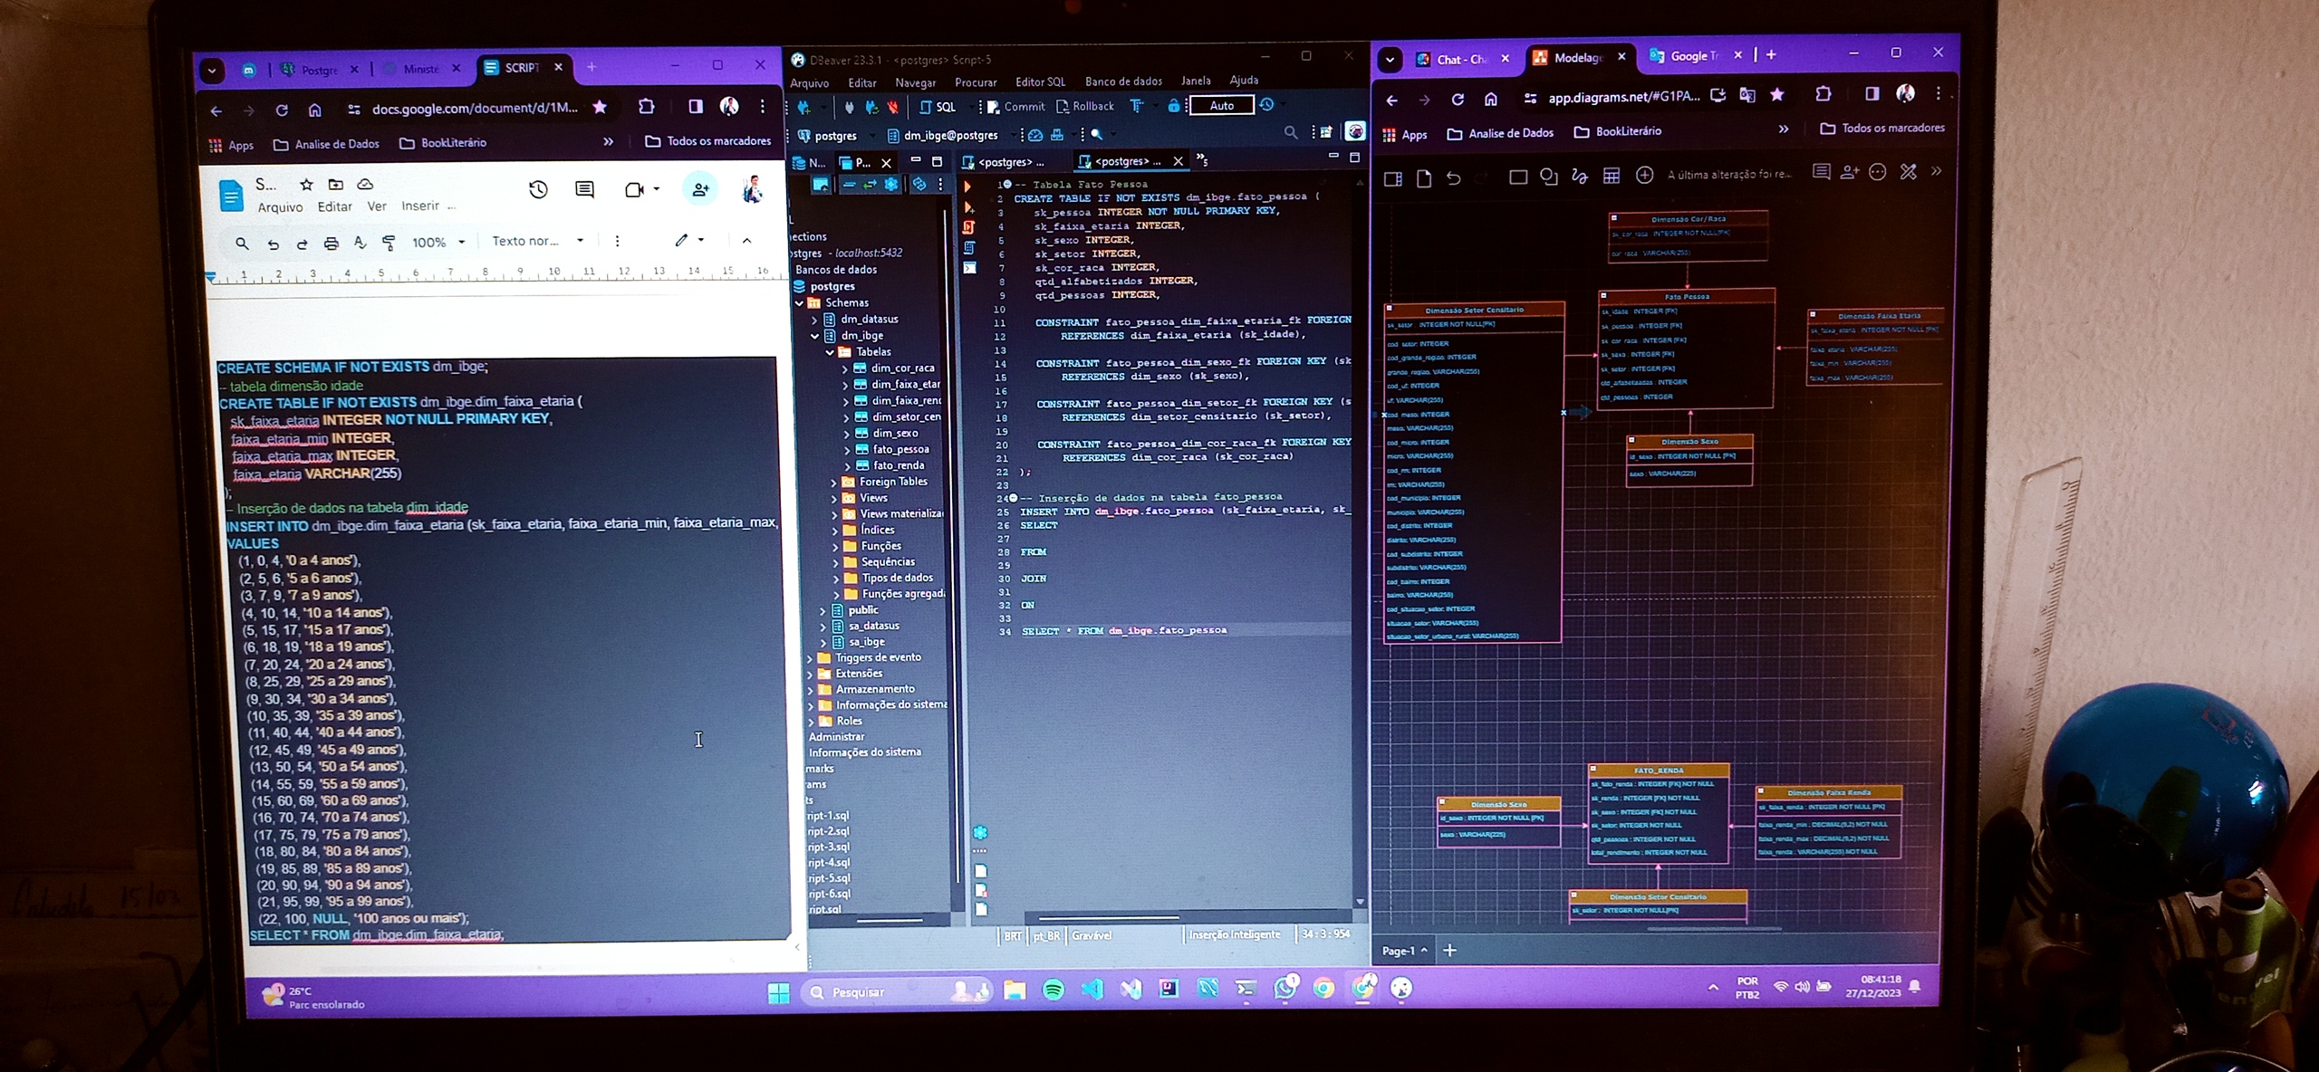This screenshot has height=1072, width=2319.
Task: Star the Google Docs document
Action: (306, 185)
